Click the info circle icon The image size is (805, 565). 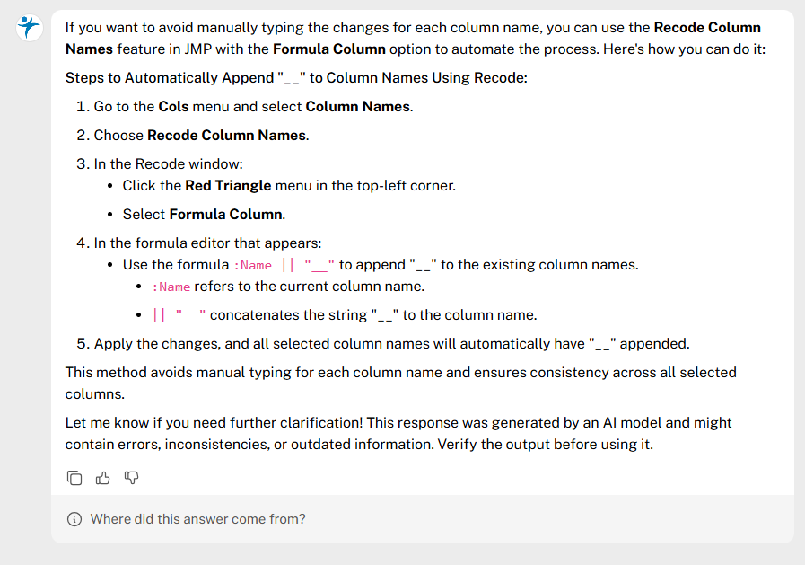click(74, 519)
